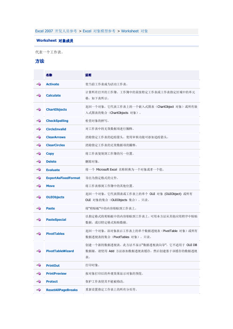Open the CircleInvalid method link
The height and width of the screenshot is (329, 233).
(56, 129)
